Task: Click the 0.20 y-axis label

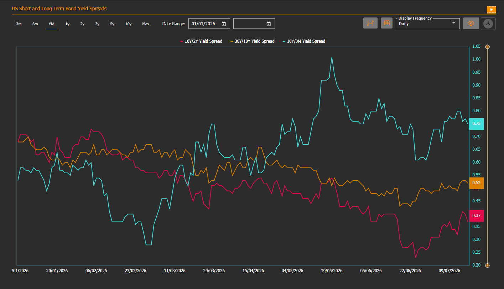Action: [476, 265]
